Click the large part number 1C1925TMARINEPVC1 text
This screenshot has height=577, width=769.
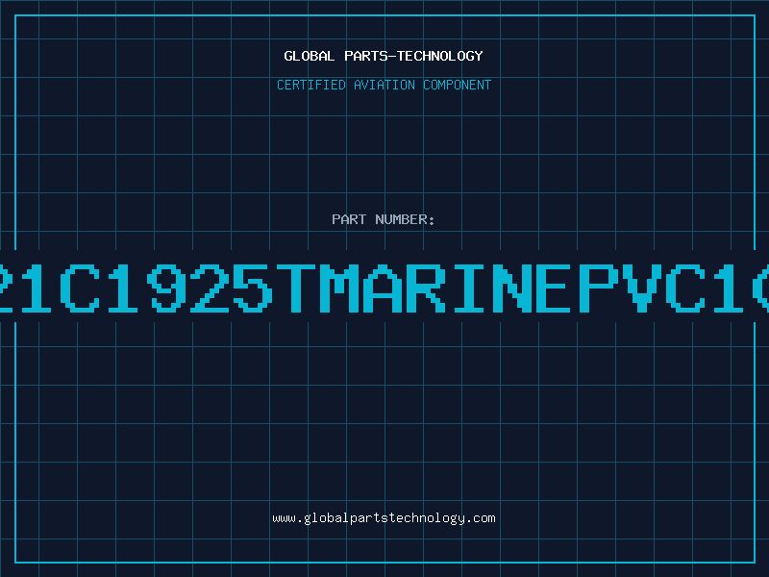pos(384,288)
